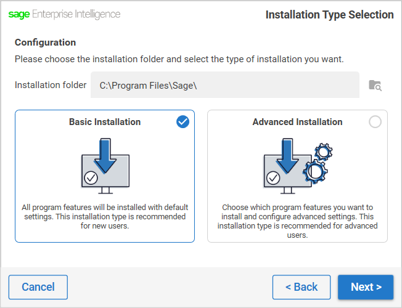Click the Basic Installation monitor download icon
402x308 pixels.
coord(105,161)
